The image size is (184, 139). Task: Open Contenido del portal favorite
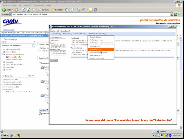point(12,82)
